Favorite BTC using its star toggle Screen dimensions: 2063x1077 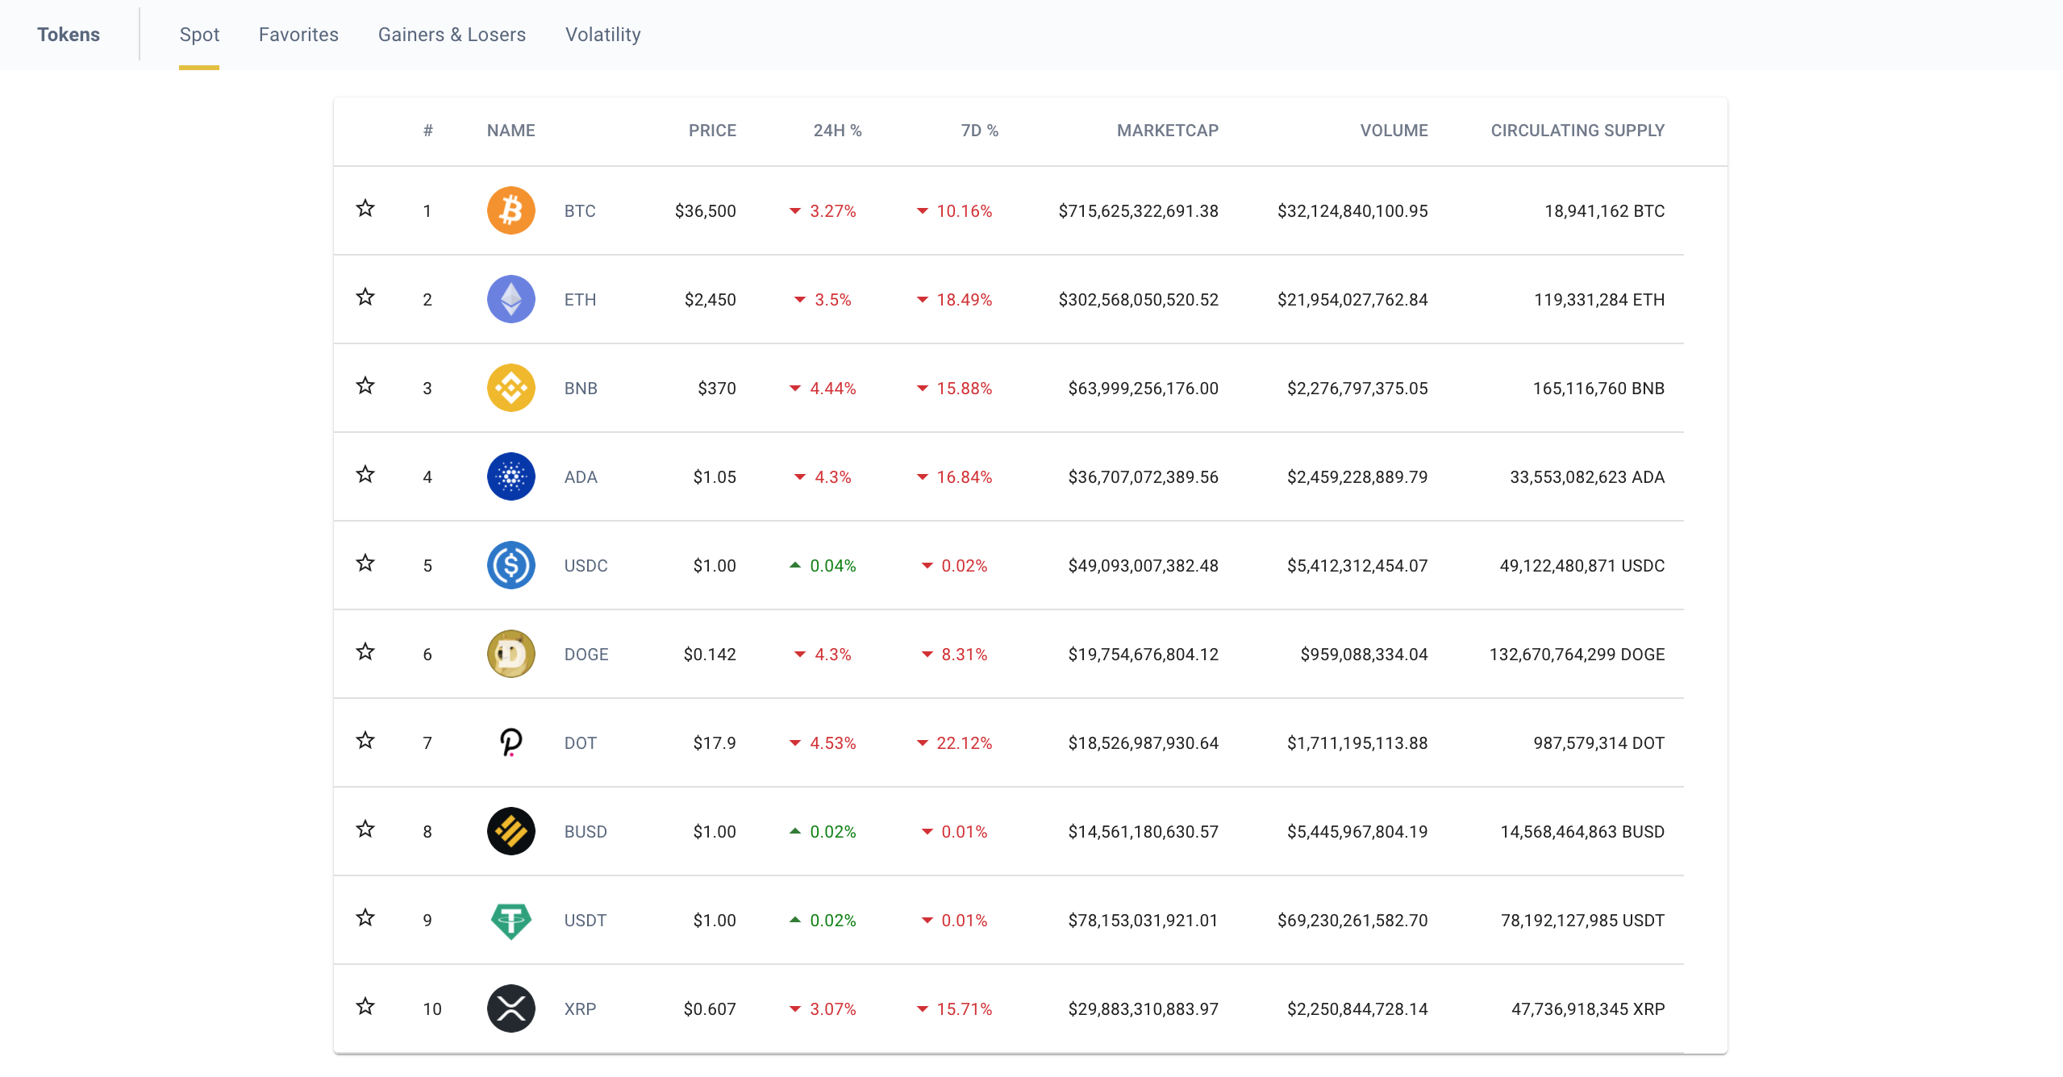click(365, 208)
